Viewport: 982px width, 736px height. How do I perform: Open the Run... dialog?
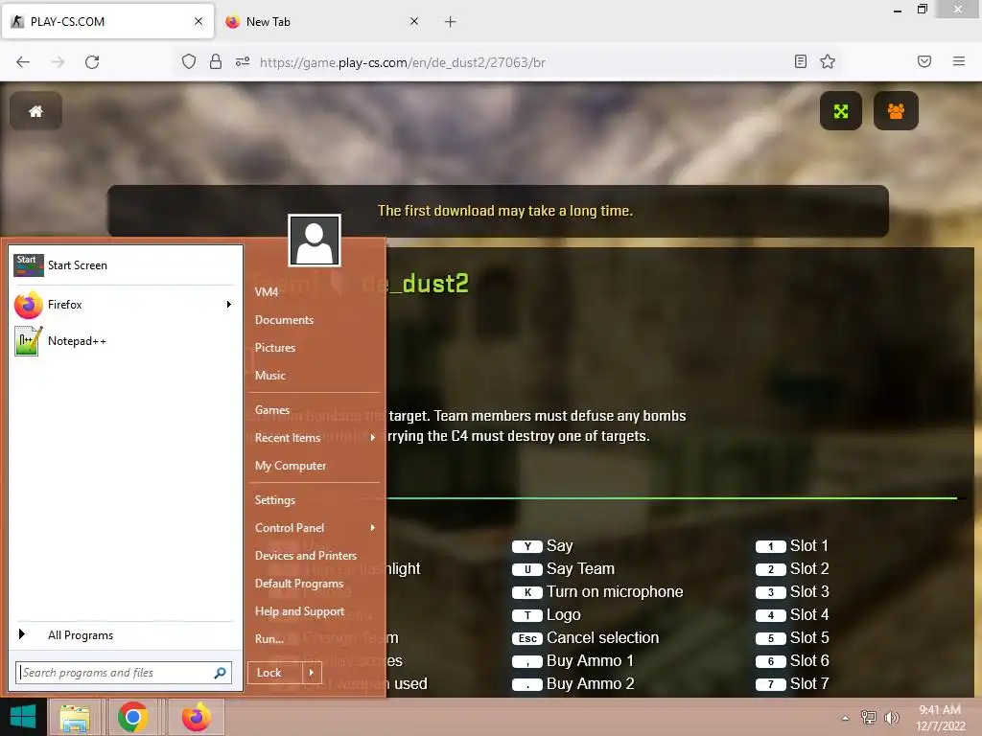(269, 639)
